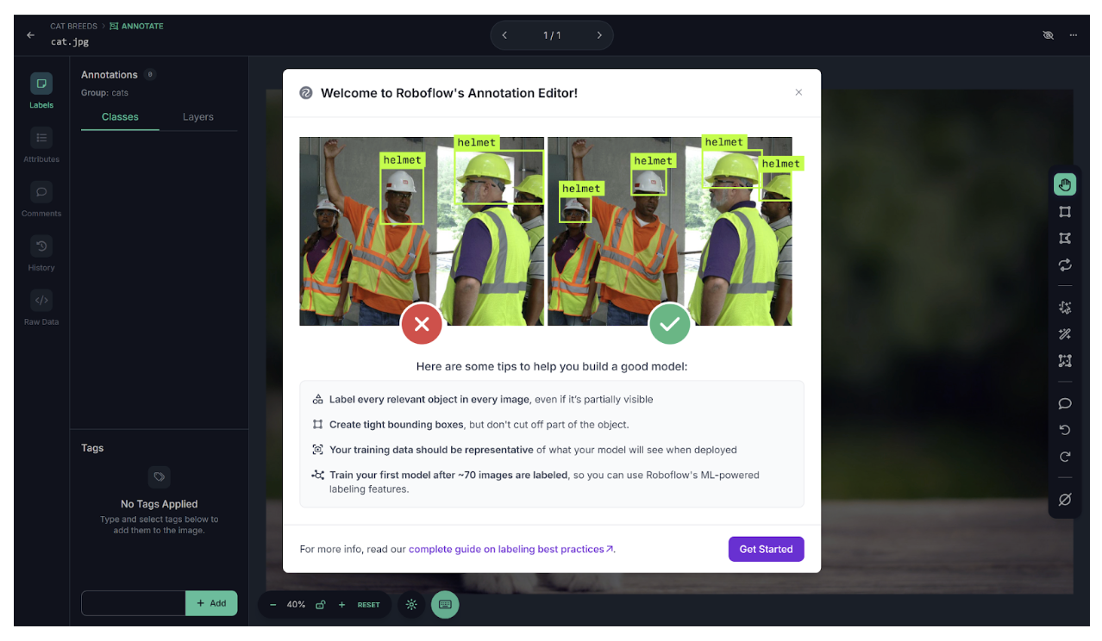Switch to the Classes tab
Screen dimensions: 1102x641
pos(120,117)
